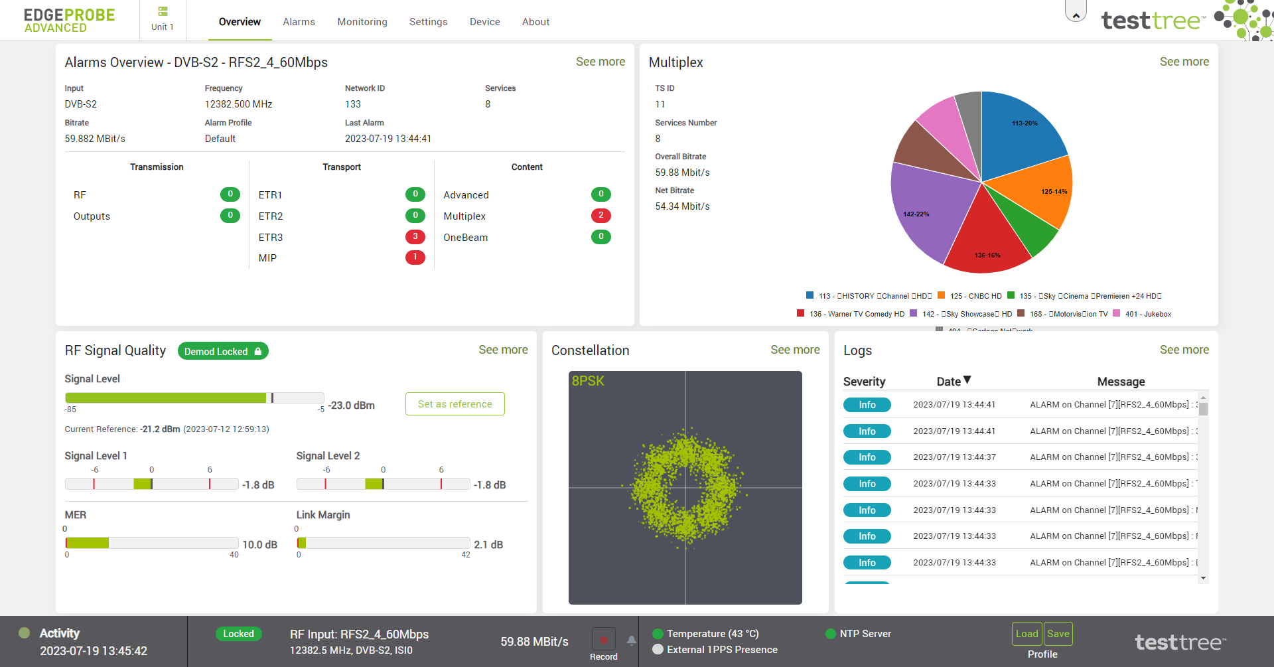
Task: Click the ETR3 alarm count badge
Action: (x=415, y=237)
